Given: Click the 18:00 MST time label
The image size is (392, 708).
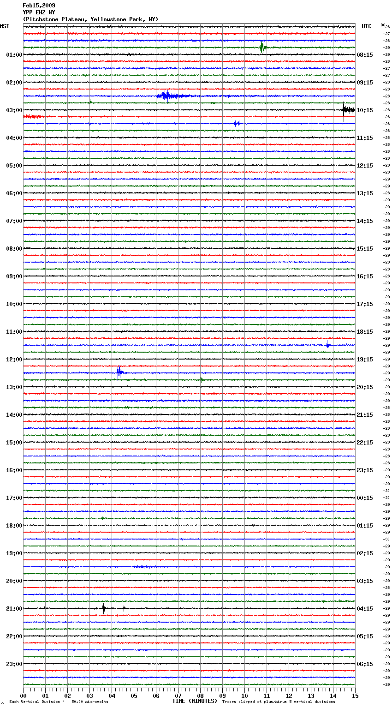Looking at the screenshot, I should (x=14, y=526).
